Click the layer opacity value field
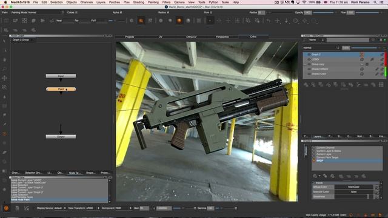The height and width of the screenshot is (218, 388). [x=346, y=48]
